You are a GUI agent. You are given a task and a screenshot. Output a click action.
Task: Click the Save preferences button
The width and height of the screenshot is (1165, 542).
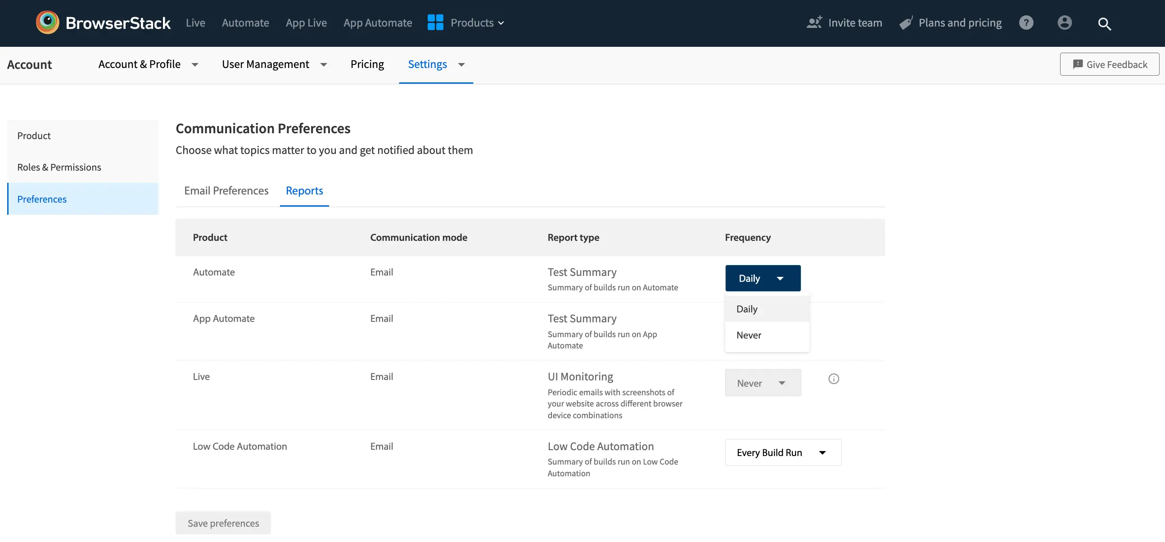(x=223, y=523)
